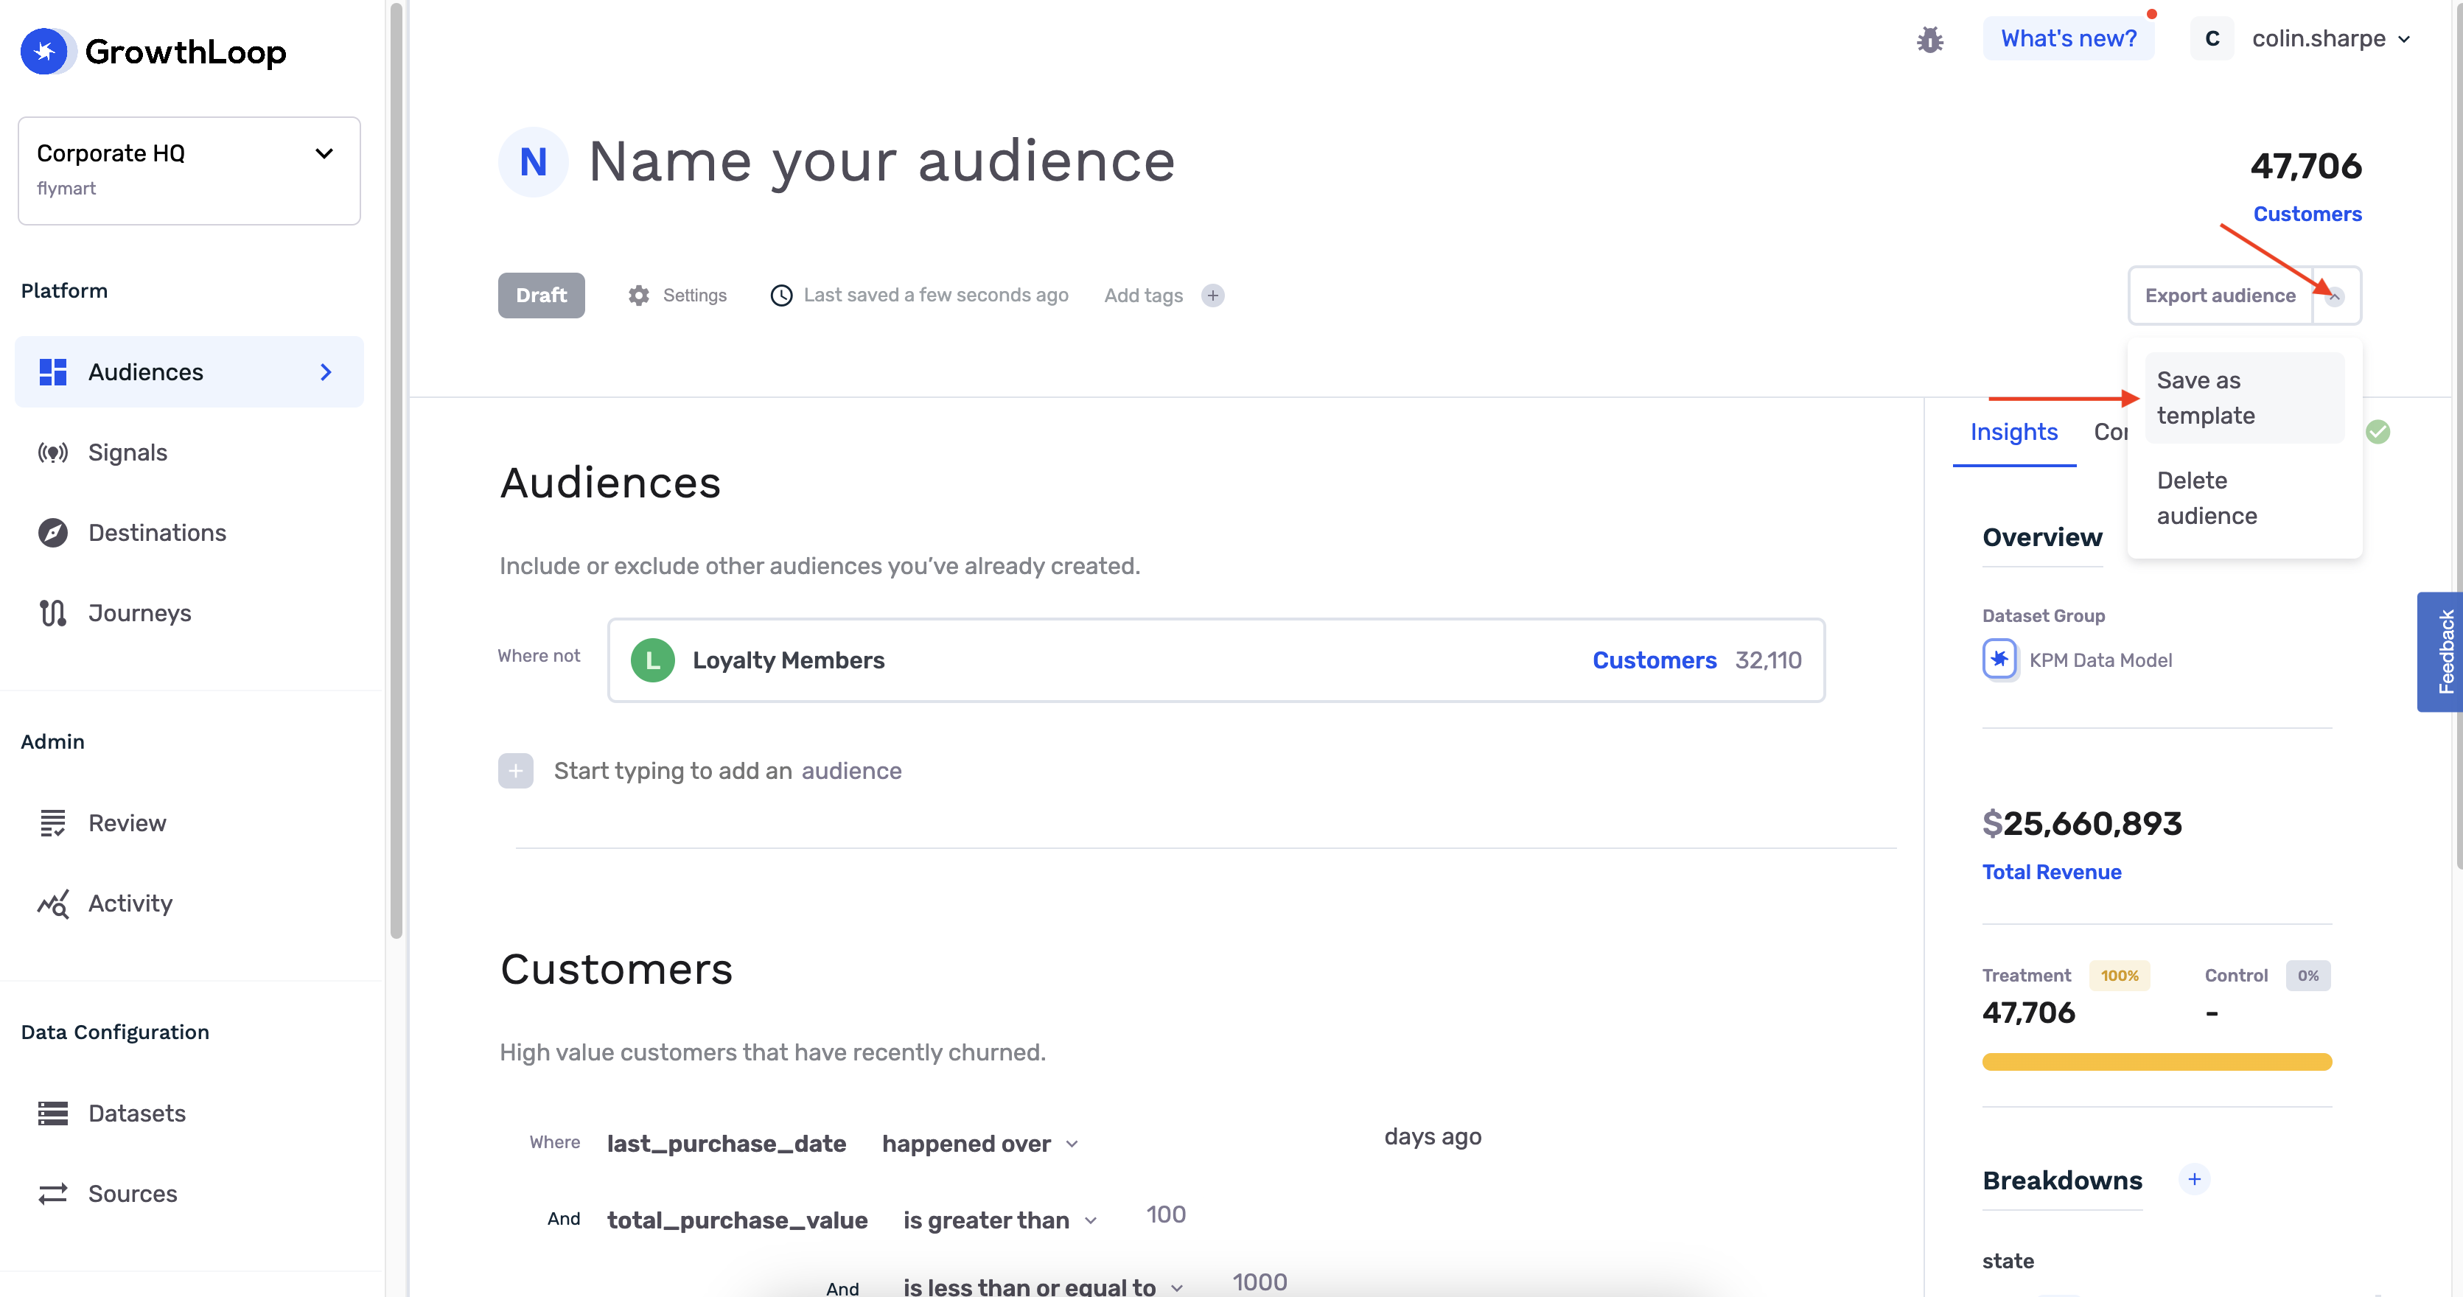The width and height of the screenshot is (2463, 1297).
Task: Click the Export audience button
Action: 2220,296
